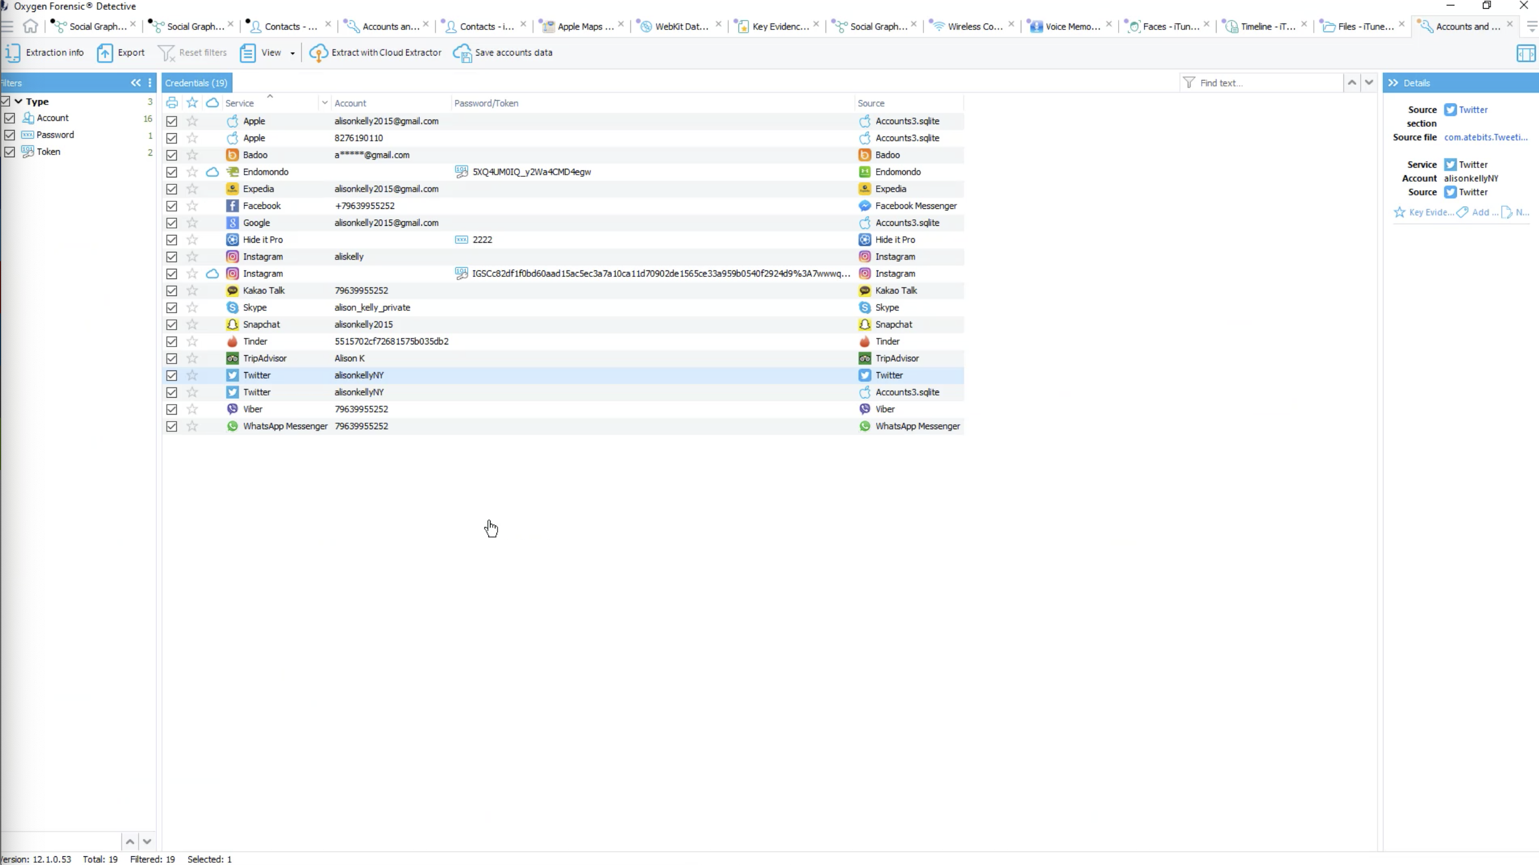The height and width of the screenshot is (865, 1539).
Task: Click the filter funnel icon in Find text
Action: coord(1189,83)
